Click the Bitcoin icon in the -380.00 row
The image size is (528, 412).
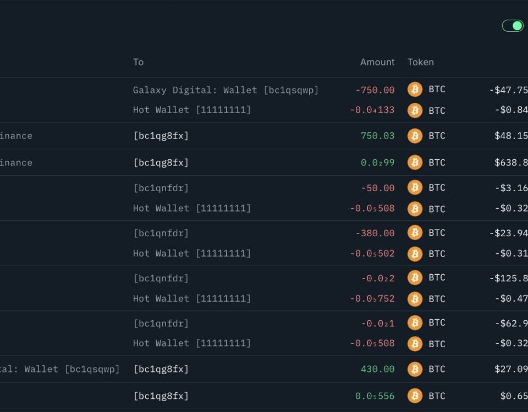coord(415,233)
